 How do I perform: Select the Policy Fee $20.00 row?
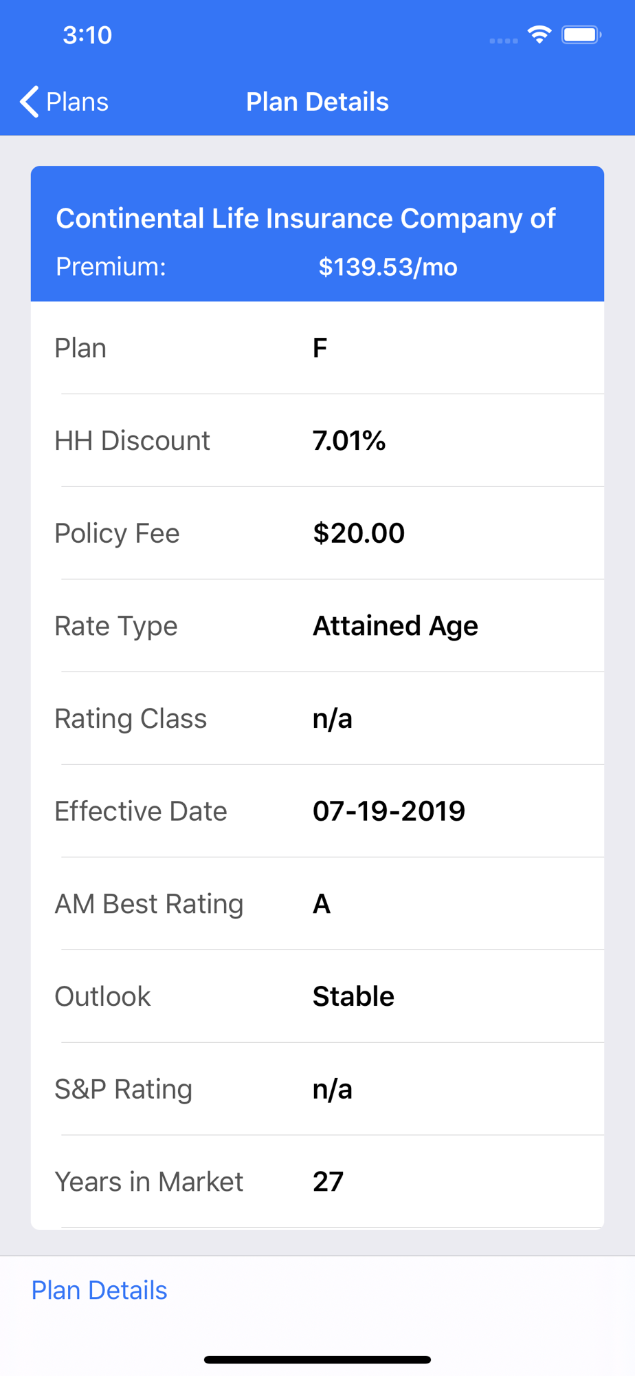point(317,533)
